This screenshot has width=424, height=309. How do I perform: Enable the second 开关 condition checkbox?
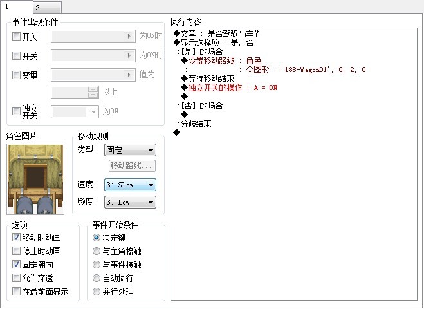[16, 56]
